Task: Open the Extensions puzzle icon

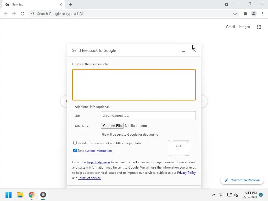Action: [245, 14]
